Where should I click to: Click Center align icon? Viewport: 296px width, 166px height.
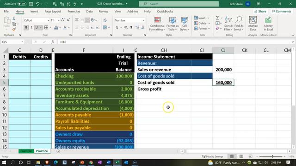click(x=82, y=28)
